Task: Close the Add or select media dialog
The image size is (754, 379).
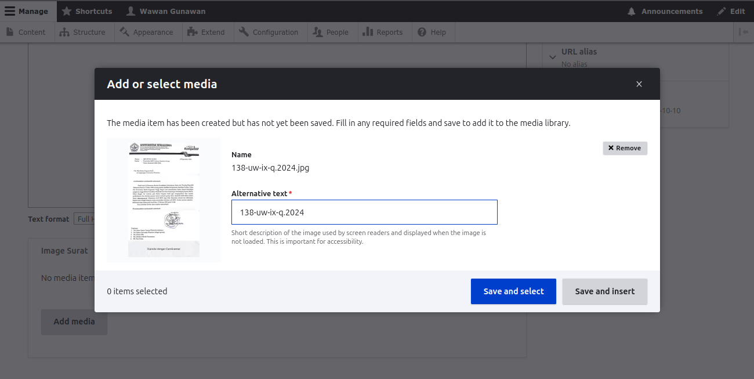Action: tap(639, 84)
